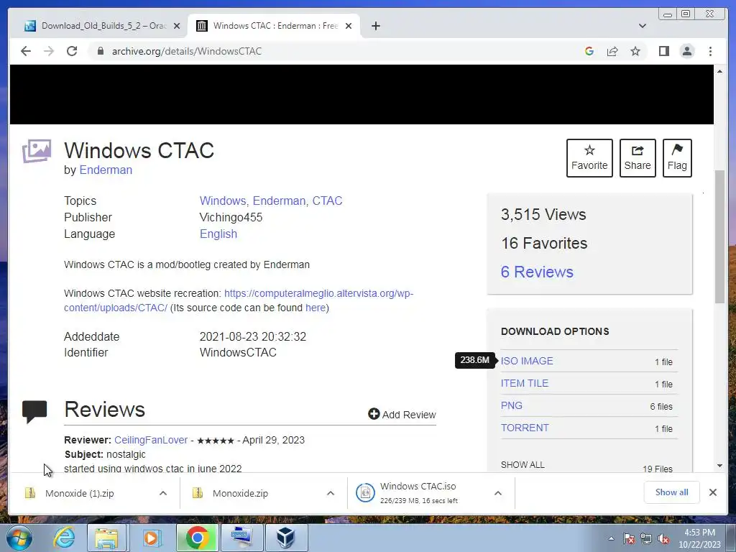Jump to 6 Reviews

pyautogui.click(x=537, y=272)
